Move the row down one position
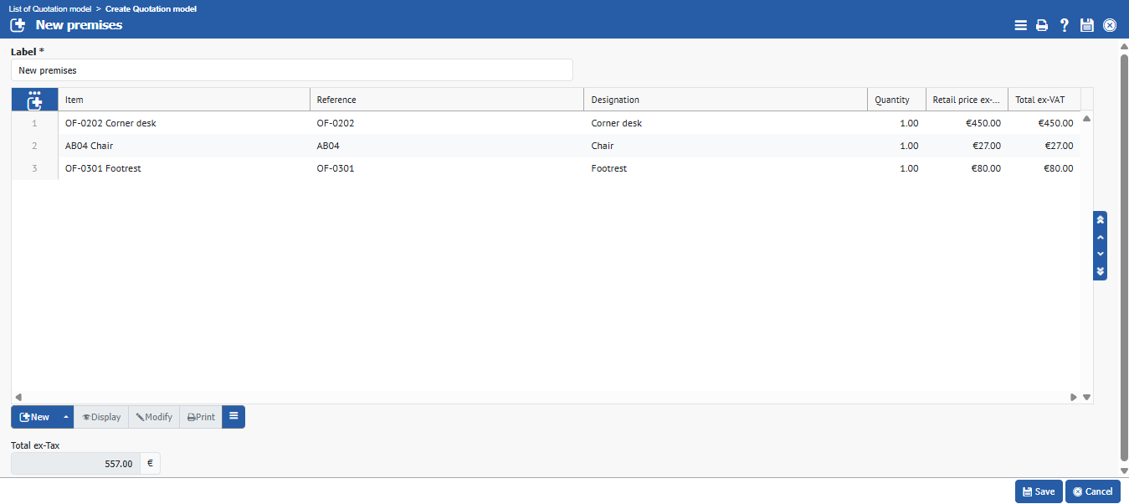Screen dimensions: 1129x504 pyautogui.click(x=1101, y=254)
